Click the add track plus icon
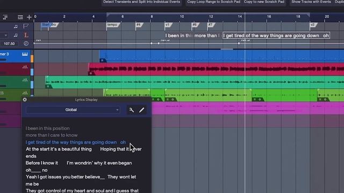This screenshot has height=193, width=344. 29,17
